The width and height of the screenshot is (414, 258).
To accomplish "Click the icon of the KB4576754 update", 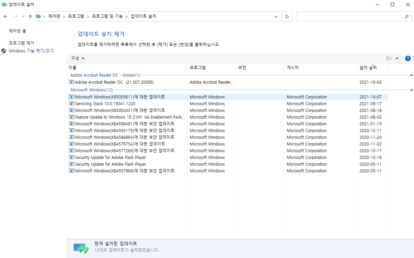I will click(71, 144).
